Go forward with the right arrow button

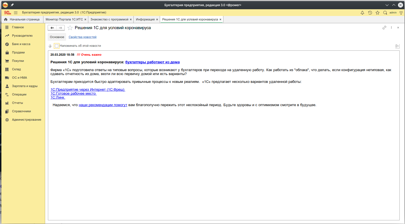(61, 28)
